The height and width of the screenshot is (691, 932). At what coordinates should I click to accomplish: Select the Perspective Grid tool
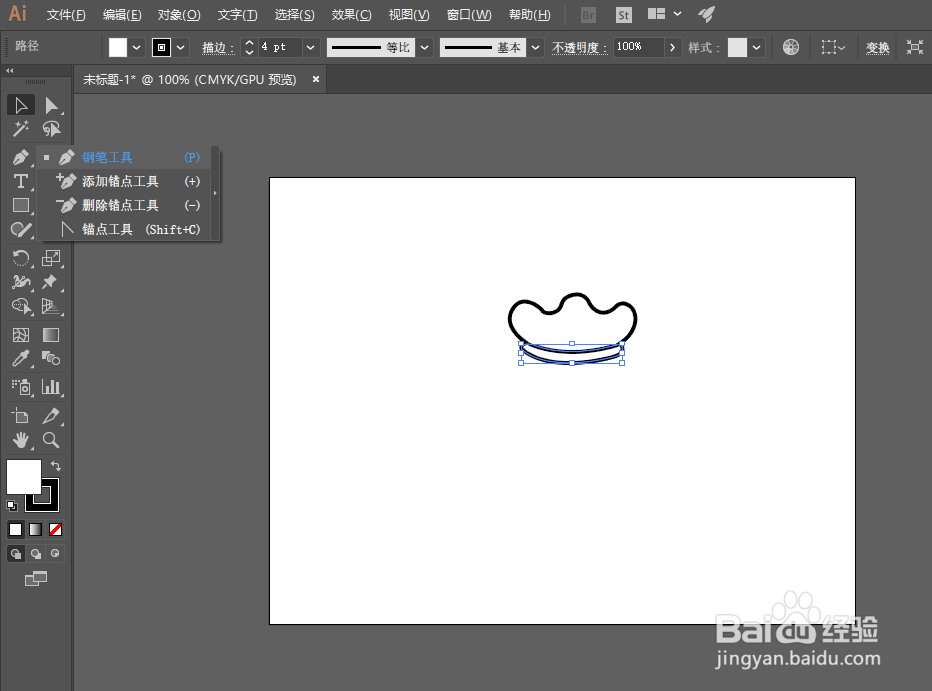point(51,306)
